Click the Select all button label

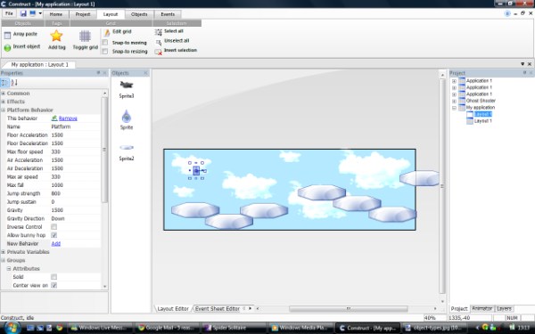click(x=174, y=31)
